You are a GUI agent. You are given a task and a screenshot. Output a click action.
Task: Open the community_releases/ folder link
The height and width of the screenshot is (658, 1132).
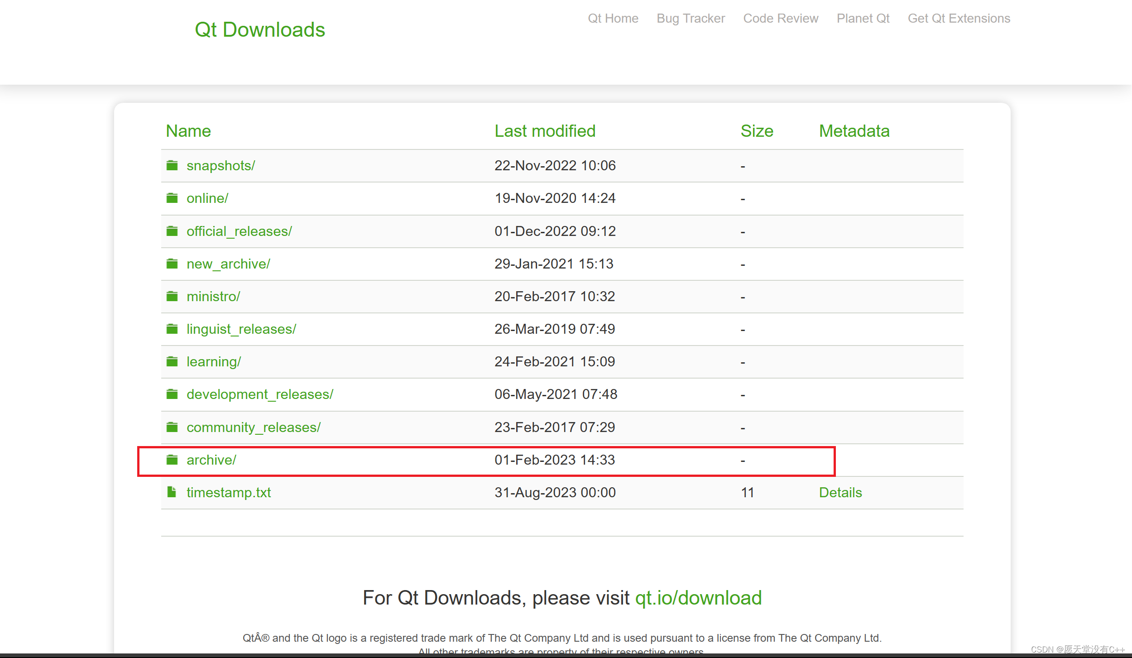tap(254, 427)
